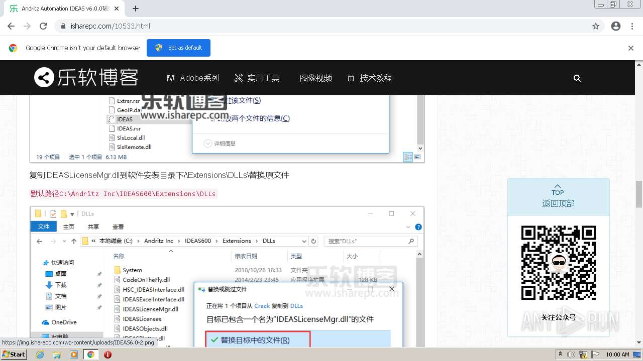Dismiss the default browser notification bar
The height and width of the screenshot is (361, 643).
[x=631, y=48]
